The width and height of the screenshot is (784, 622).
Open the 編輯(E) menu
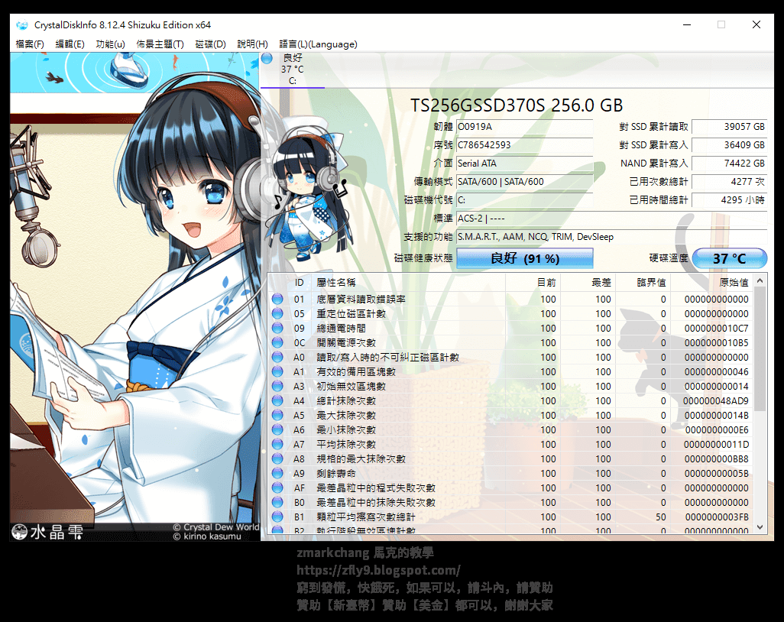point(70,44)
